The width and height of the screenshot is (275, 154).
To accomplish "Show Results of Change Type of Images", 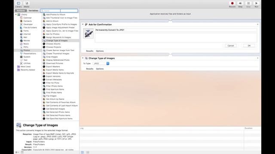I will 90,69.
